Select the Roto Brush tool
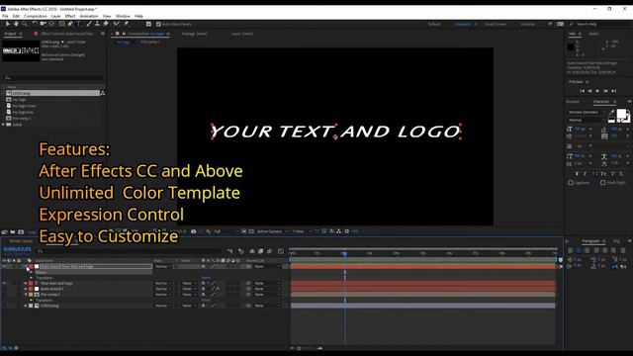Viewport: 633px width, 356px height. (117, 24)
